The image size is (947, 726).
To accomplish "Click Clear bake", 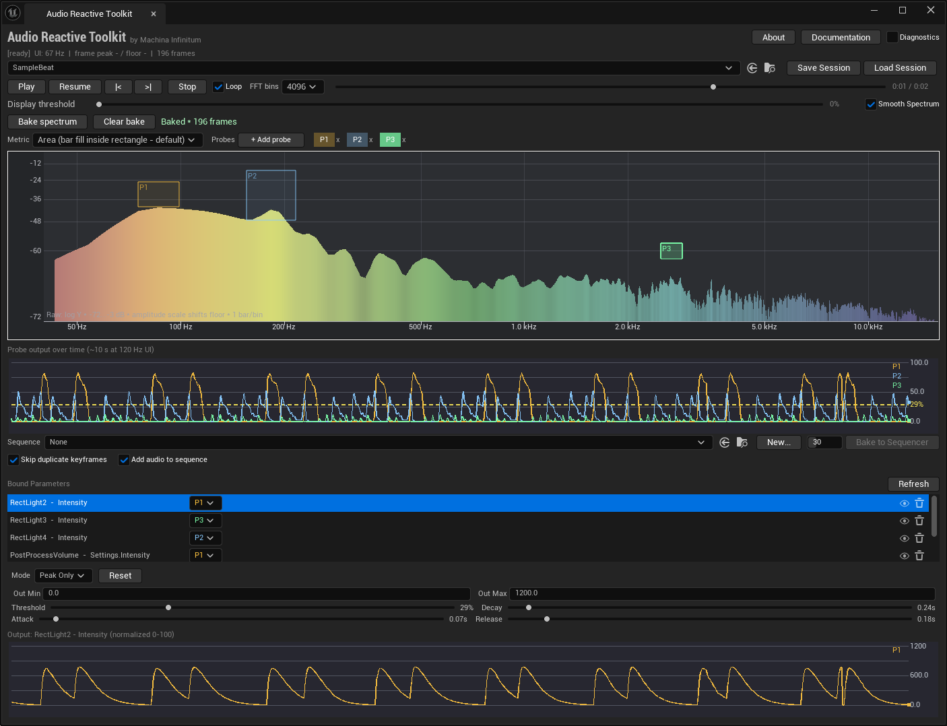I will 124,122.
